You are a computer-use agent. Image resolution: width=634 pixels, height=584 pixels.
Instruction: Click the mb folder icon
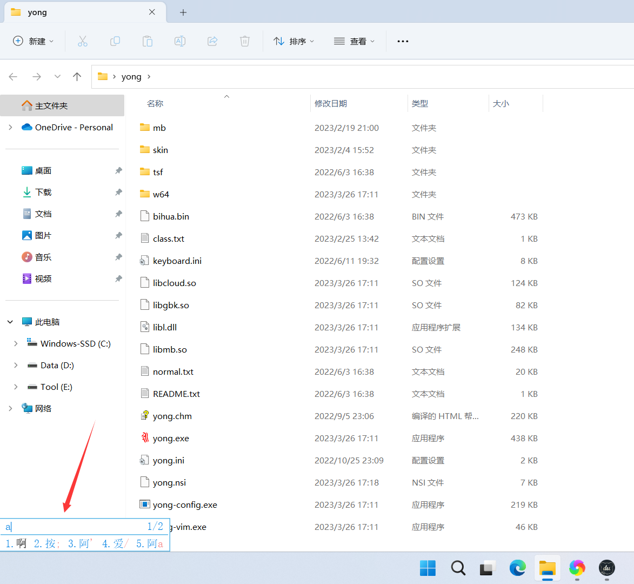tap(145, 128)
